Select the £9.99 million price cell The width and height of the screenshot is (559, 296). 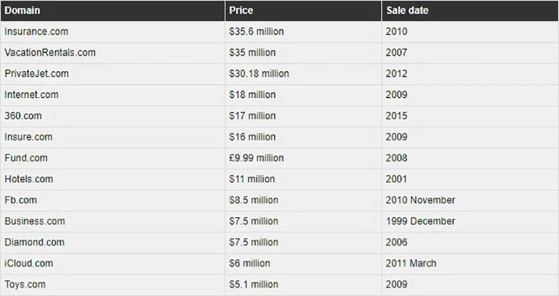[x=257, y=158]
